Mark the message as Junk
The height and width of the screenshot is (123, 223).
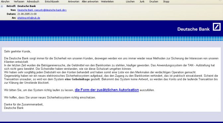142,2
